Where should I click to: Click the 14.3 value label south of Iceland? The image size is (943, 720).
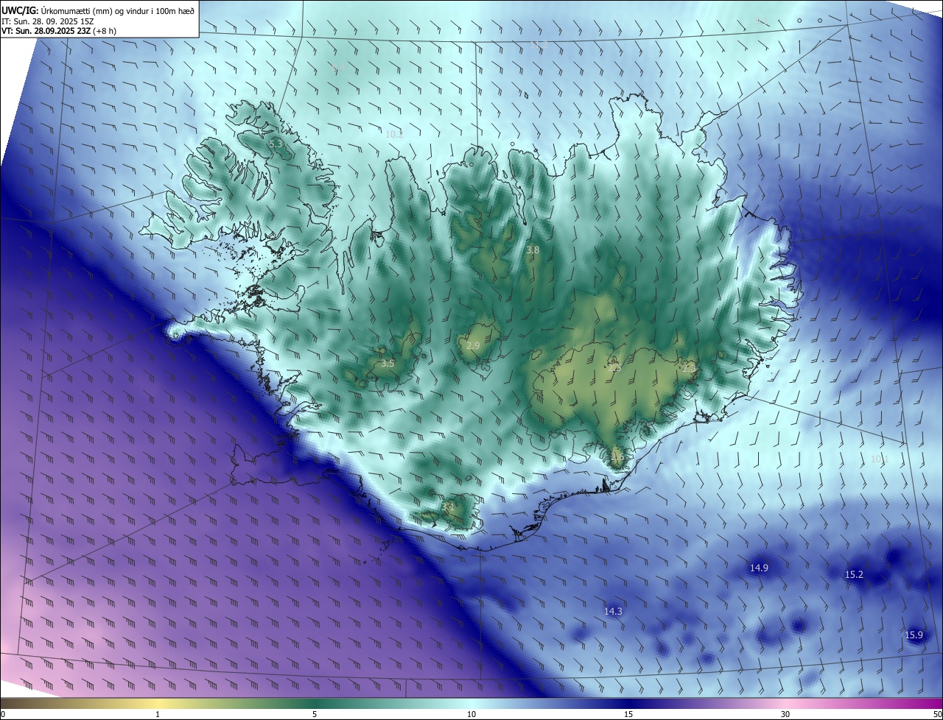613,611
